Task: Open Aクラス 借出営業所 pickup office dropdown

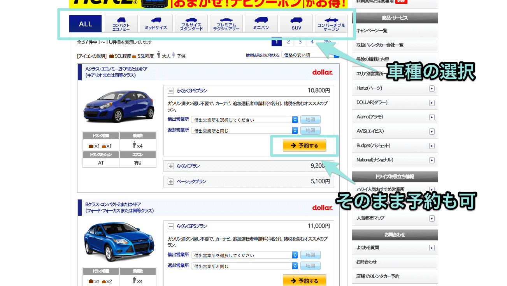Action: (244, 120)
